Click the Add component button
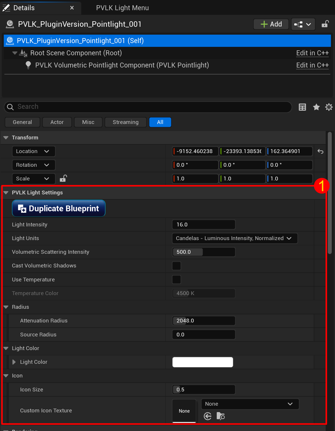 click(271, 24)
